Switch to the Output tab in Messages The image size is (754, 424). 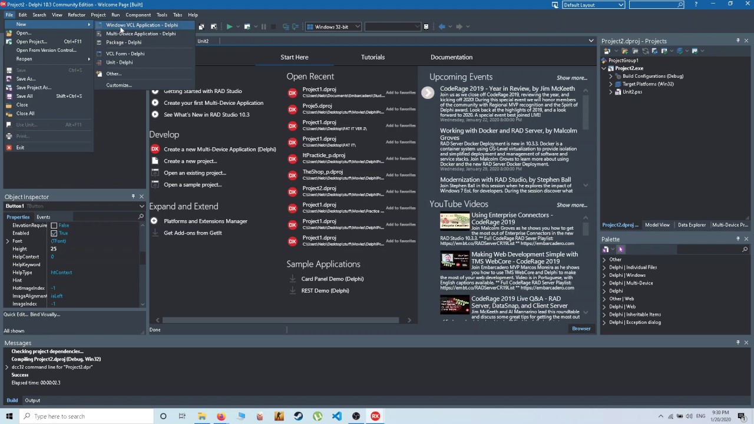[32, 400]
